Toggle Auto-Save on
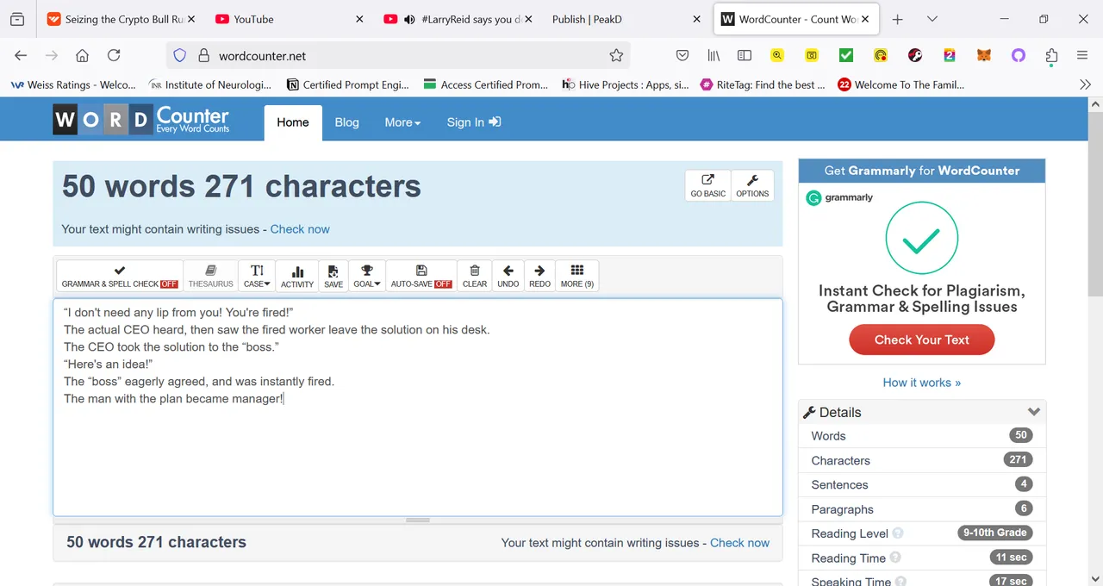The width and height of the screenshot is (1103, 586). tap(421, 276)
